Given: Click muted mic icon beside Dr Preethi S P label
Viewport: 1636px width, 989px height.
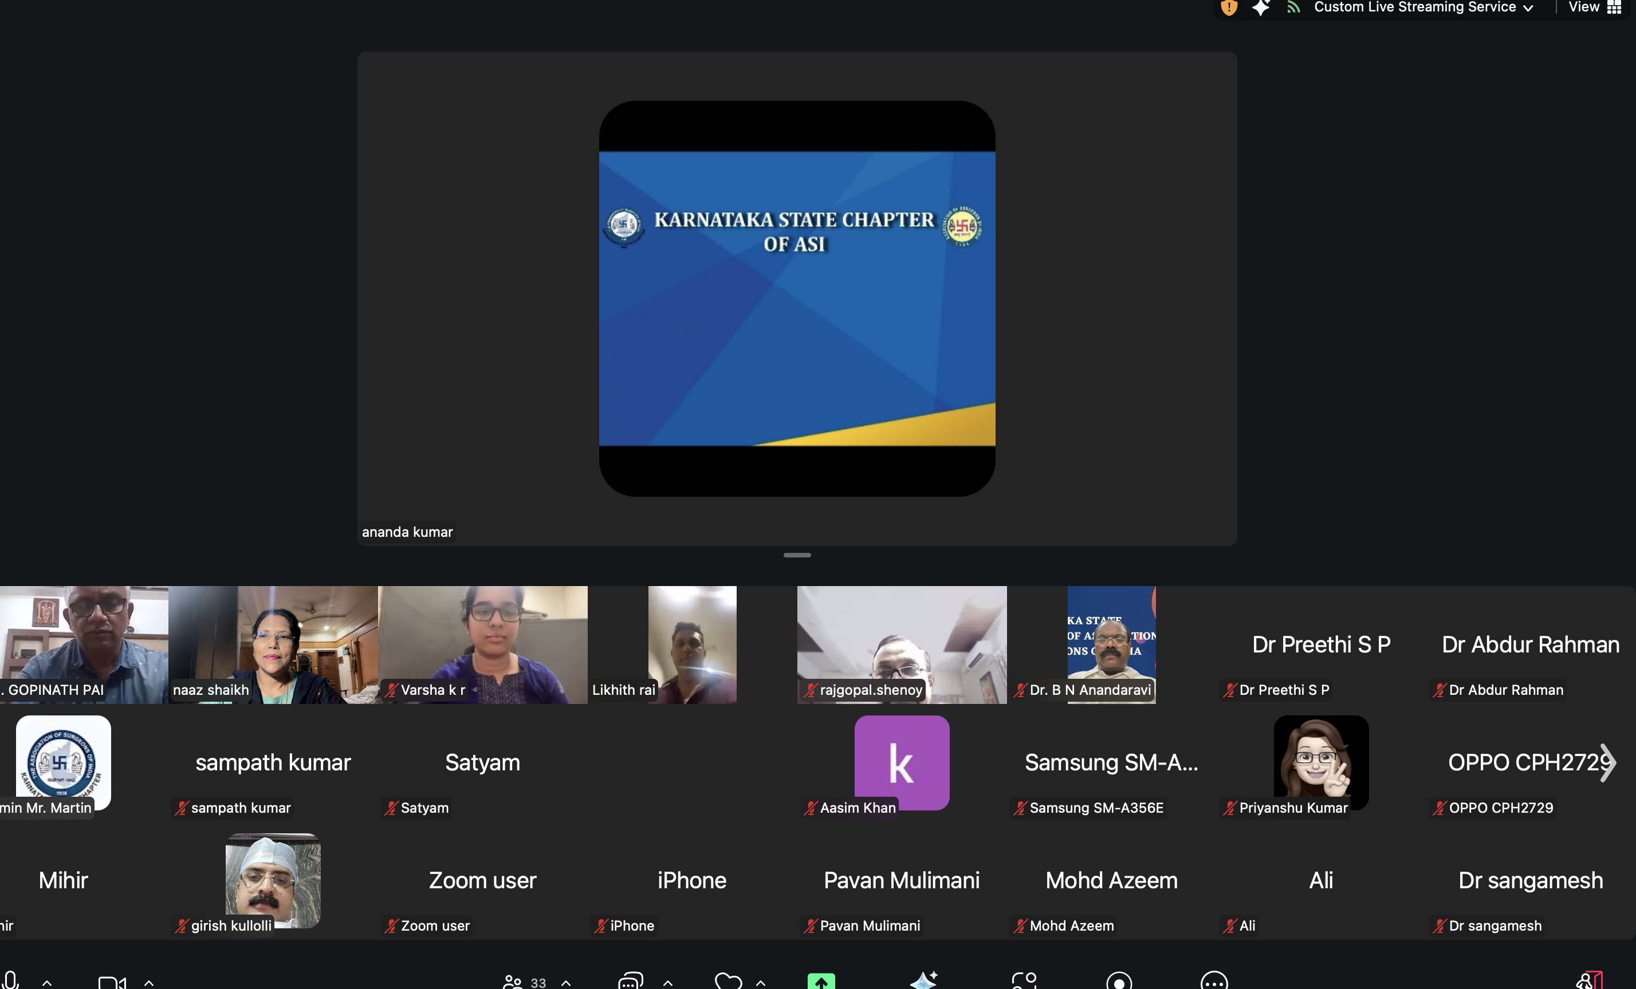Looking at the screenshot, I should (x=1230, y=690).
